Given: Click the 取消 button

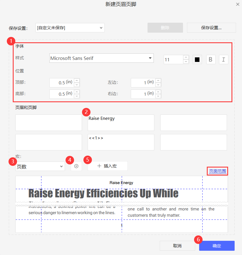Looking at the screenshot, I should click(177, 246).
